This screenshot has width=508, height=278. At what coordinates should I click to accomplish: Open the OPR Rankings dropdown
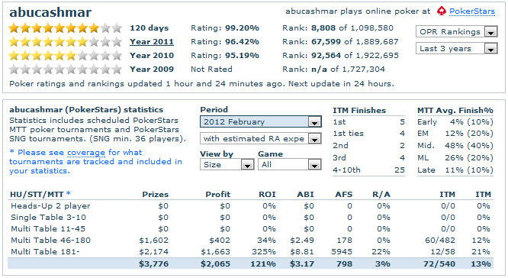(x=456, y=32)
